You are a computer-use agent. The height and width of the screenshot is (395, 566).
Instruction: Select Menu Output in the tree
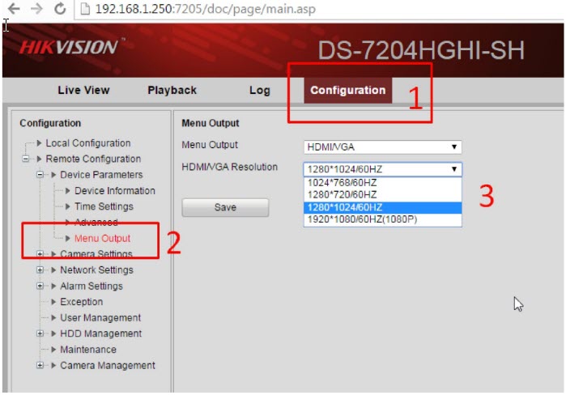click(102, 239)
